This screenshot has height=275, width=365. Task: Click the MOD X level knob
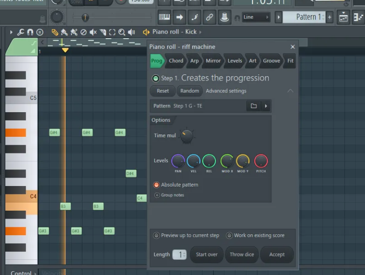click(227, 161)
